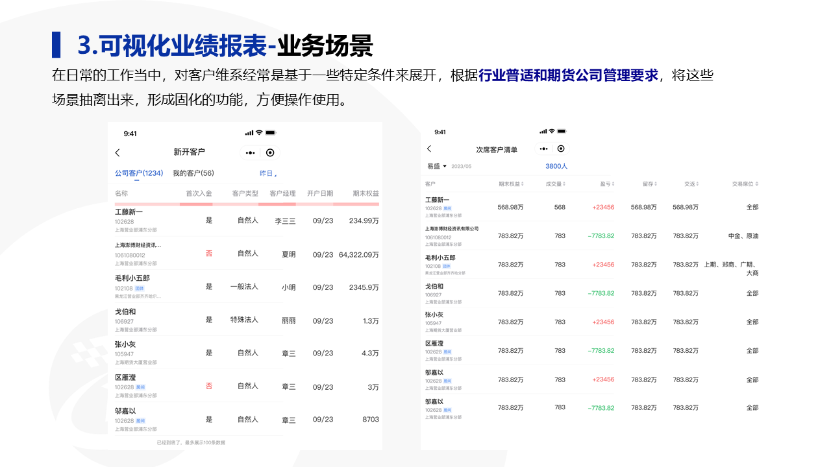831x467 pixels.
Task: Click 上海澎博财经资讯有限公司 in 次席客户清单
Action: (x=452, y=228)
